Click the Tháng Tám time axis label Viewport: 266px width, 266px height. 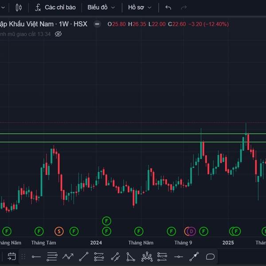pos(43,243)
